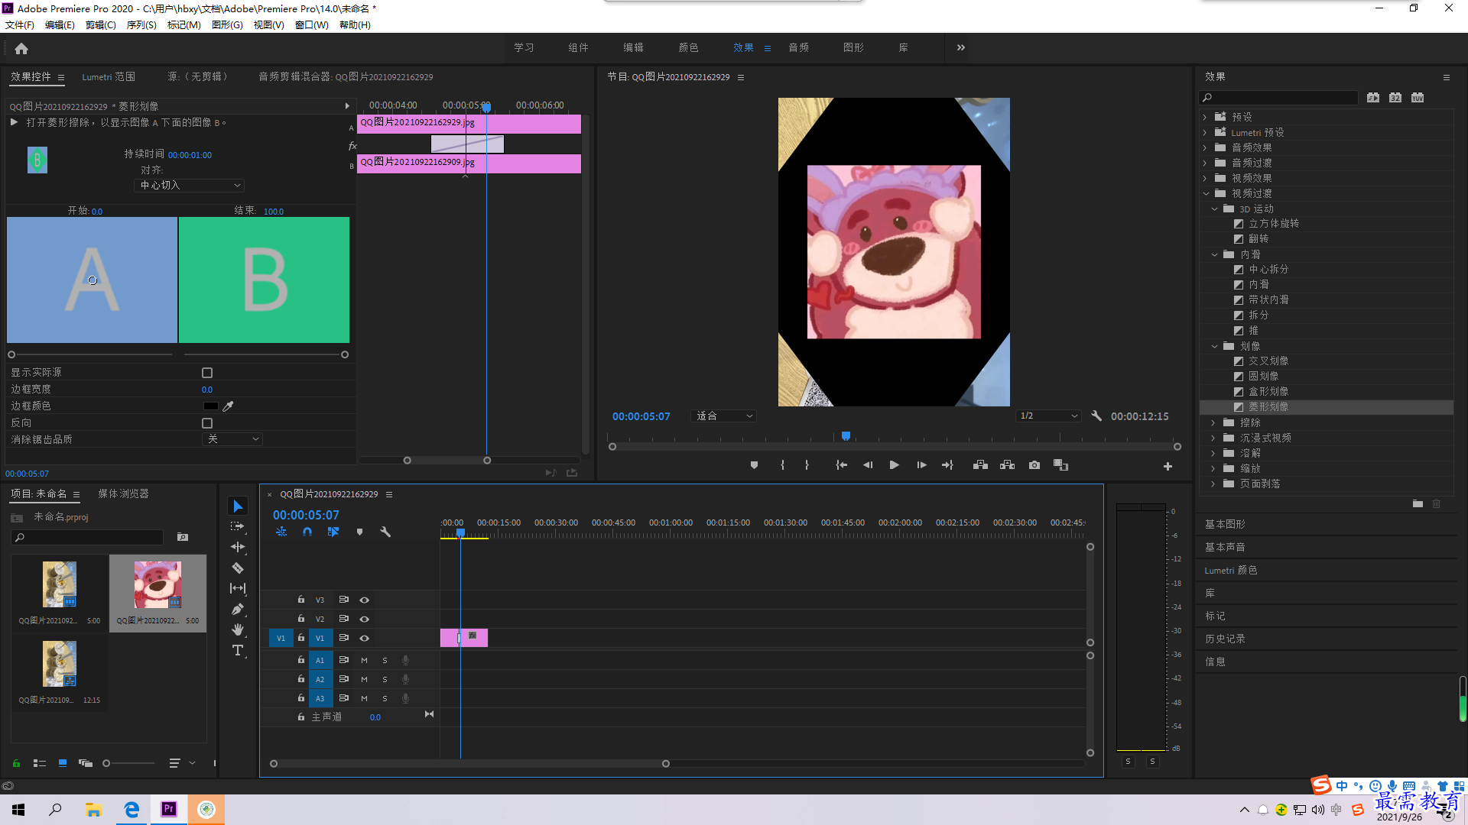This screenshot has height=825, width=1468.
Task: Select the Type tool
Action: 238,650
